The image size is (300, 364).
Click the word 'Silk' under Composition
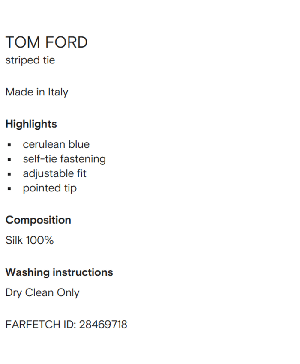pyautogui.click(x=14, y=240)
